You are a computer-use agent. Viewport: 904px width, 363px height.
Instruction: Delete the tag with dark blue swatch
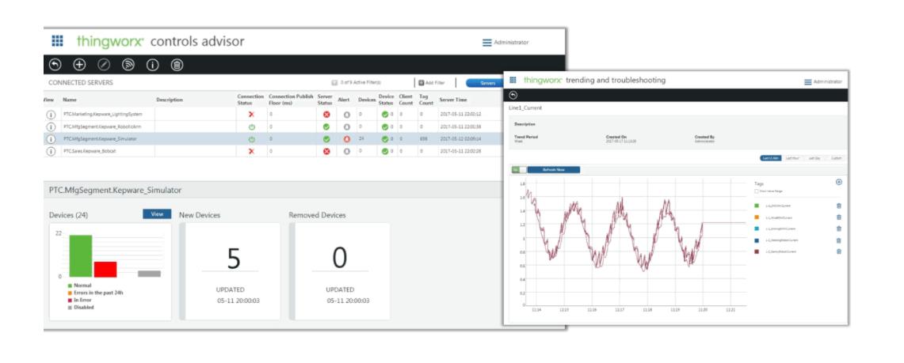(839, 240)
